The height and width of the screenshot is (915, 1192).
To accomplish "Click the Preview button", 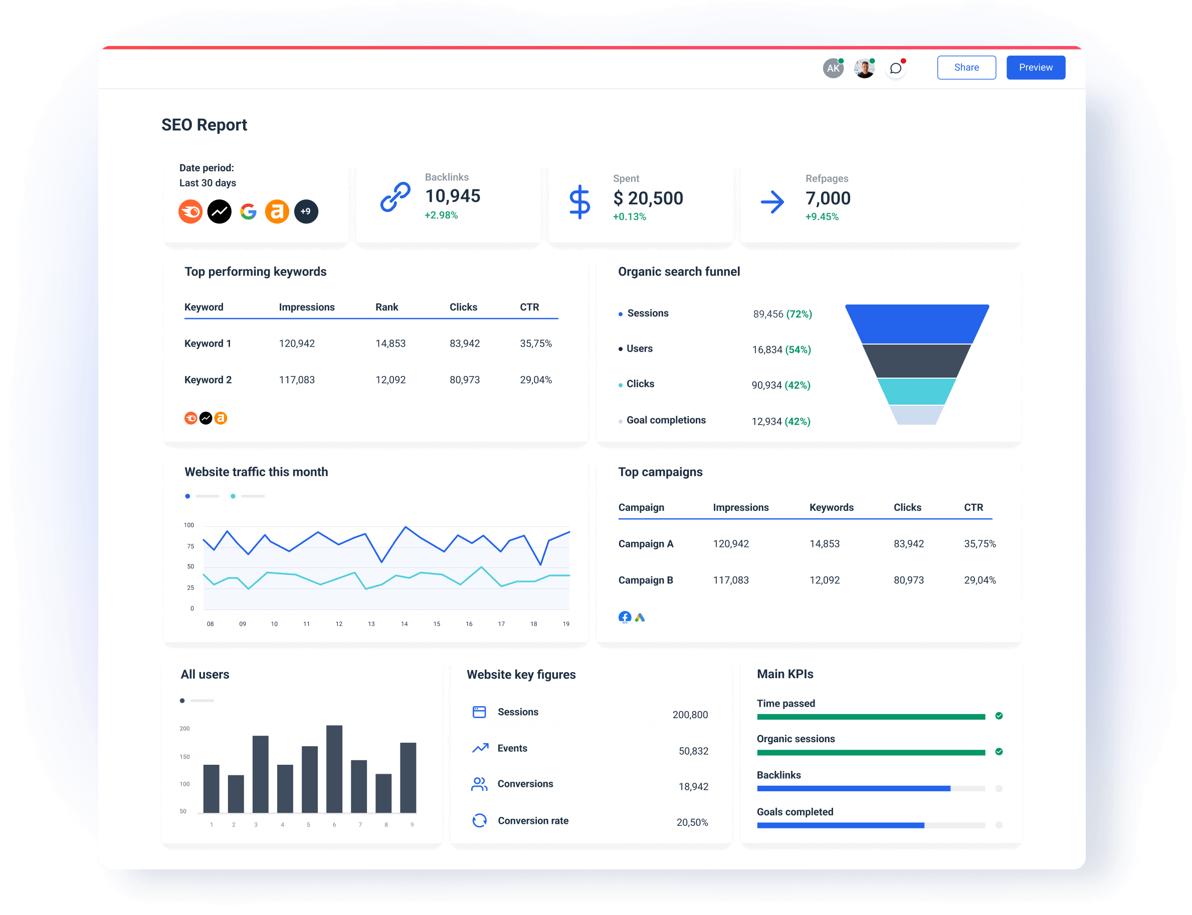I will coord(1035,67).
